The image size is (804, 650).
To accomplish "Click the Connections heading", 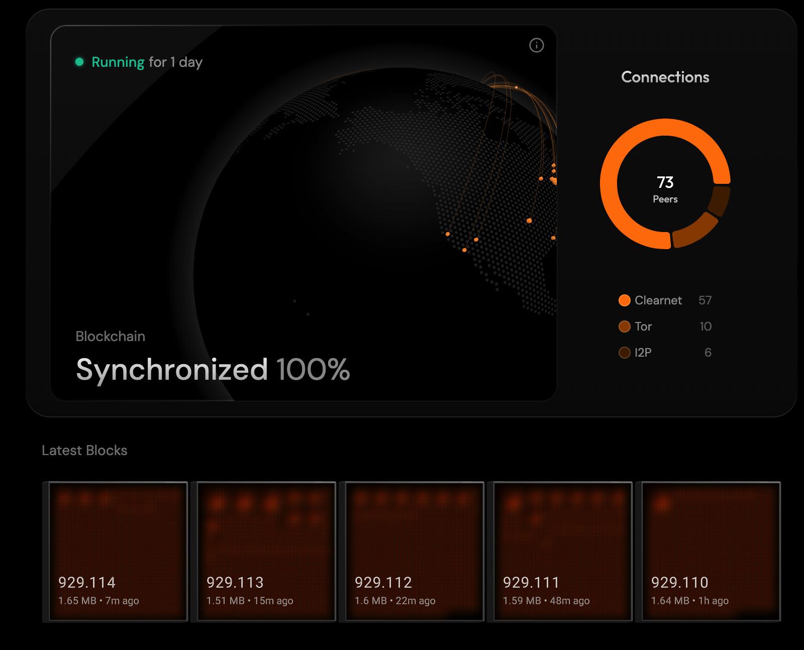I will coord(665,77).
